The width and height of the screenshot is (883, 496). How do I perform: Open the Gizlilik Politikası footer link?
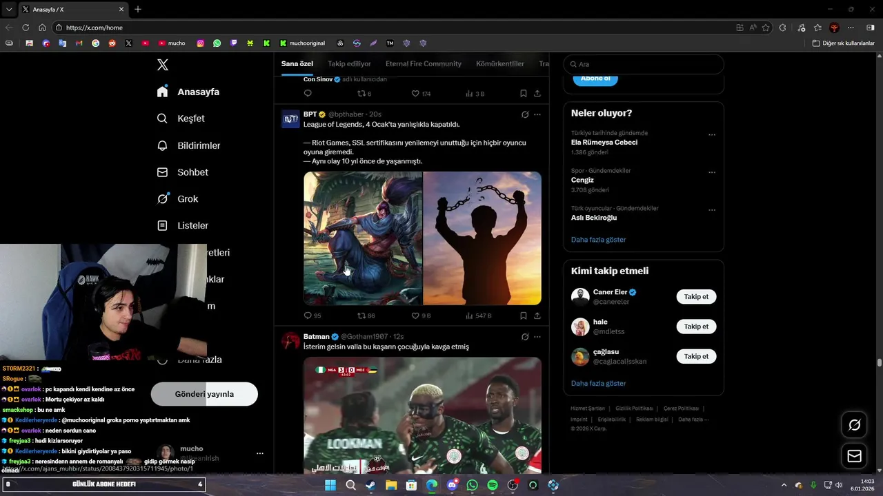pyautogui.click(x=634, y=409)
